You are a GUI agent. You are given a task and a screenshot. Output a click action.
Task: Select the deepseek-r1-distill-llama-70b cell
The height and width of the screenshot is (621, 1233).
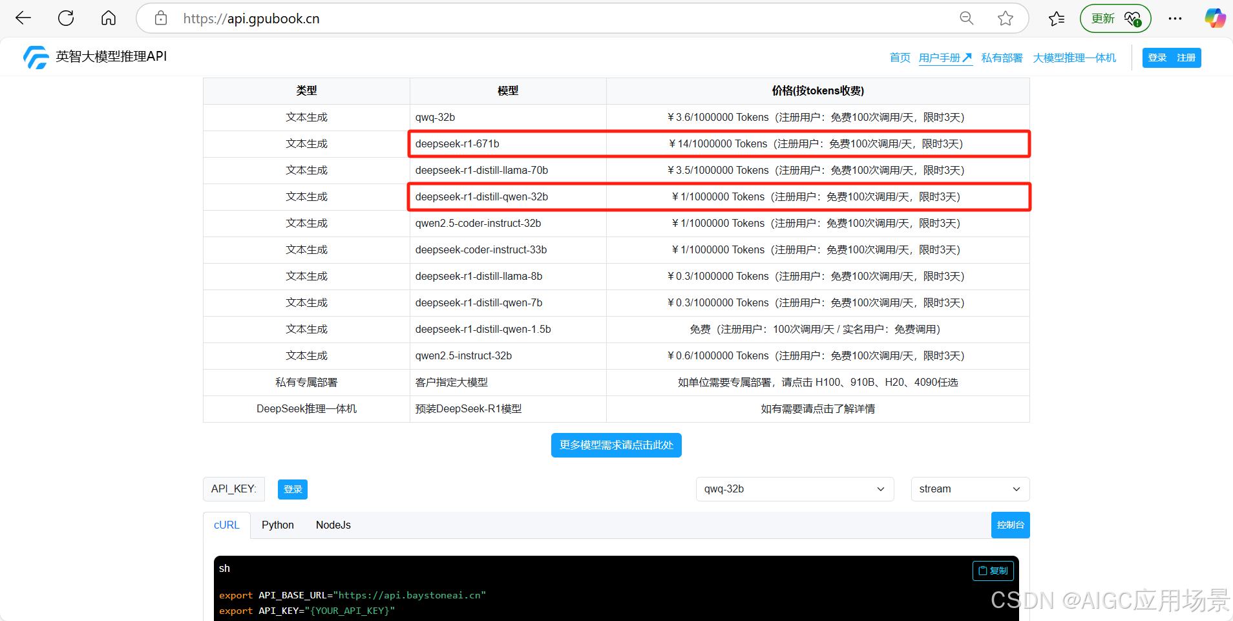point(508,170)
